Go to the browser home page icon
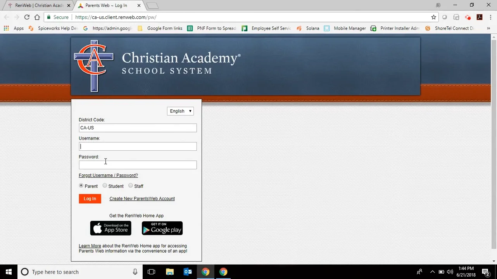497x279 pixels. [x=37, y=17]
